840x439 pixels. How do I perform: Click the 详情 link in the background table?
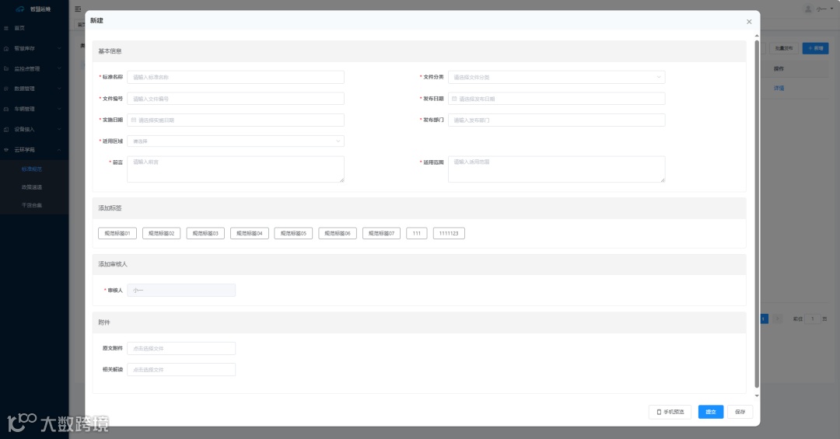click(779, 89)
